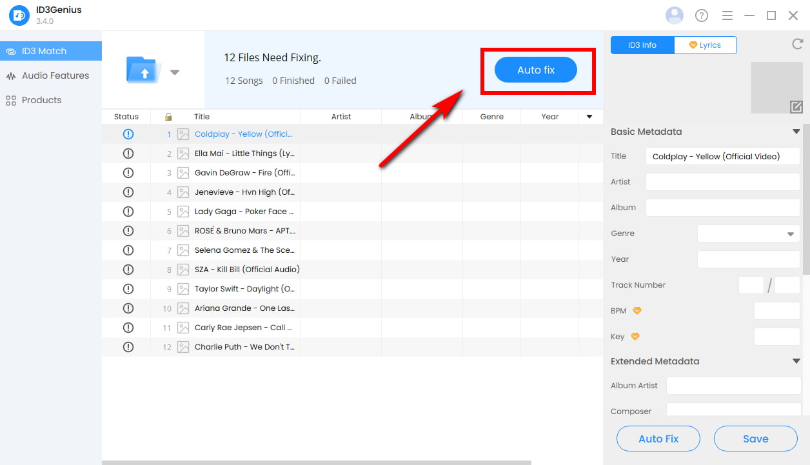Click the blue Auto fix button

tap(535, 70)
